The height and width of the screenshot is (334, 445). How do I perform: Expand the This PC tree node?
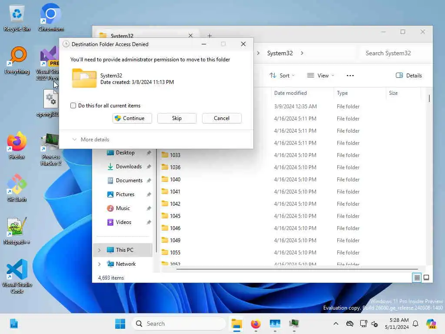click(x=100, y=250)
